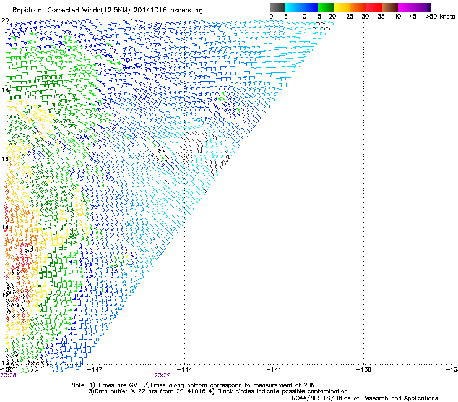Click the latitude label 18
Screen dimensions: 458x402
click(5, 90)
